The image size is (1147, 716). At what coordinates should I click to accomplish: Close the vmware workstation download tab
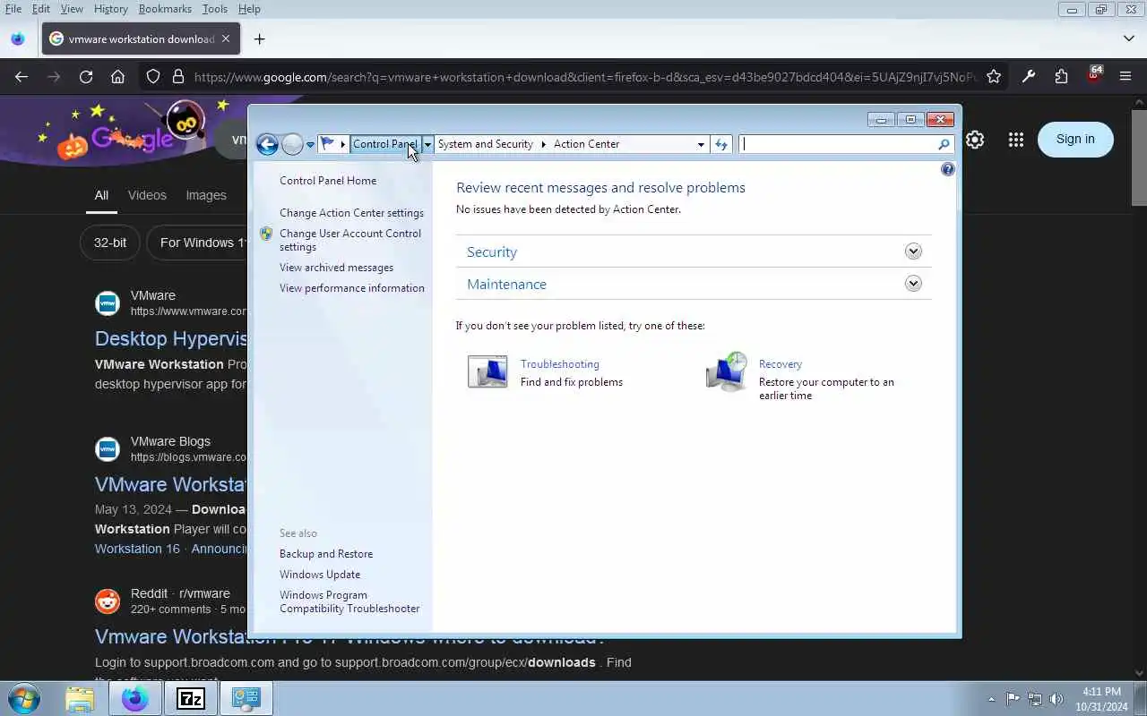[x=226, y=38]
